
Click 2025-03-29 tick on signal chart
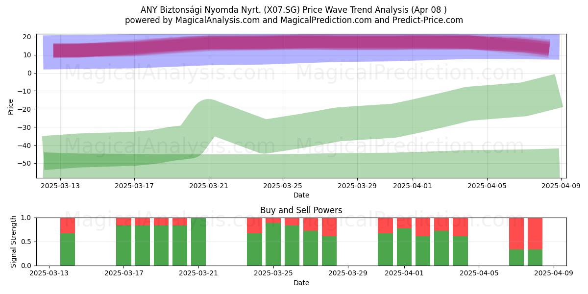pyautogui.click(x=347, y=273)
